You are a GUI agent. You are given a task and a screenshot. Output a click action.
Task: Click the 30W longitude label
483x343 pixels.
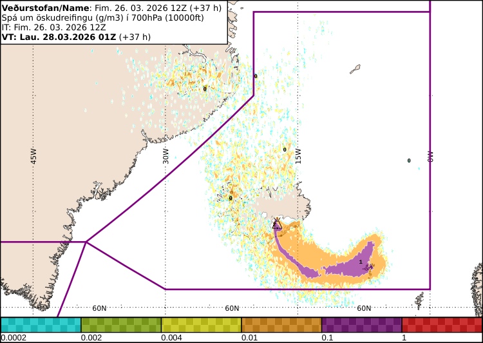click(x=166, y=156)
